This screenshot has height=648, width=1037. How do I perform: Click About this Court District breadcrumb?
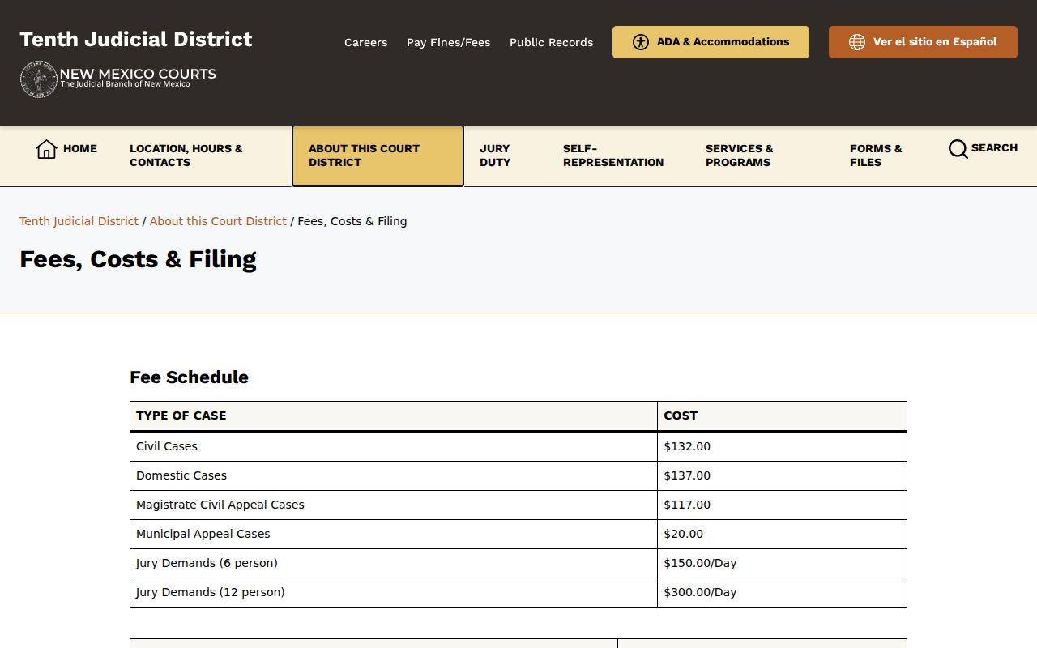(218, 221)
